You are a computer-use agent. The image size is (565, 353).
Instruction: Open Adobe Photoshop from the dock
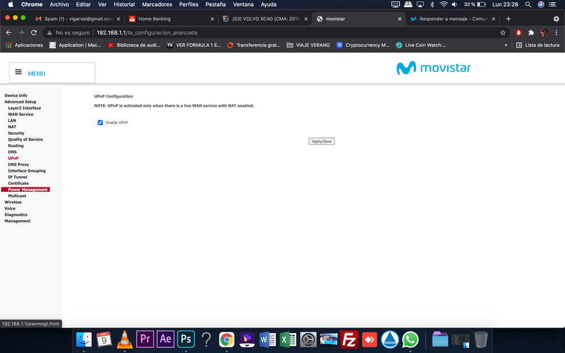[186, 339]
